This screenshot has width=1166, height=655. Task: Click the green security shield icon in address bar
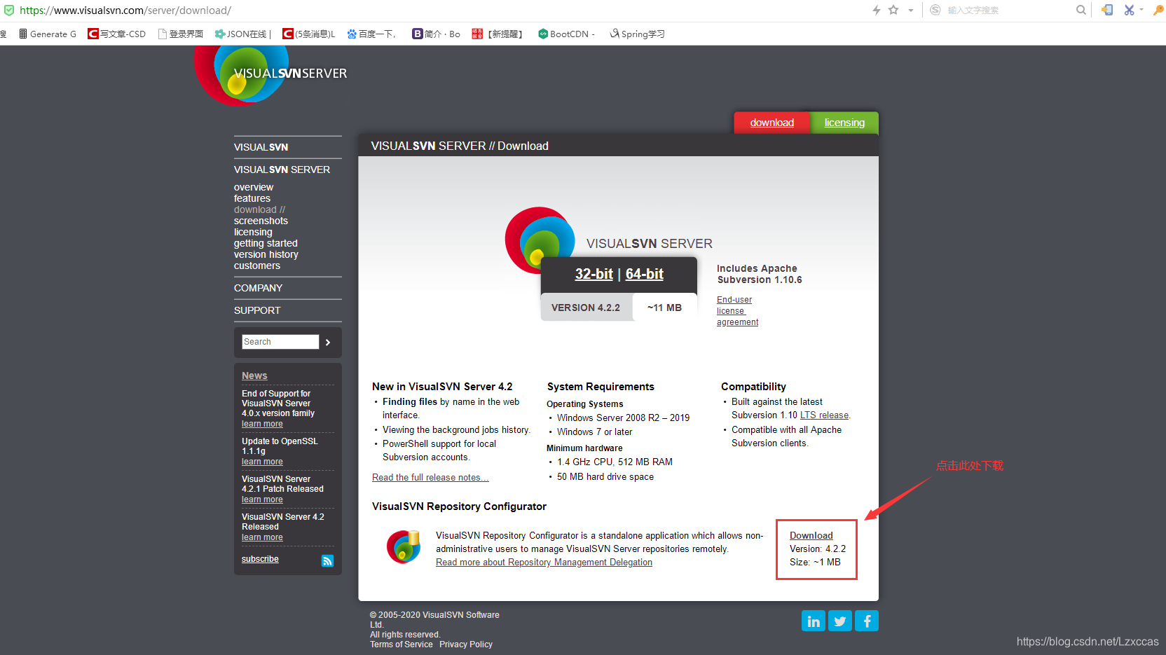point(9,11)
